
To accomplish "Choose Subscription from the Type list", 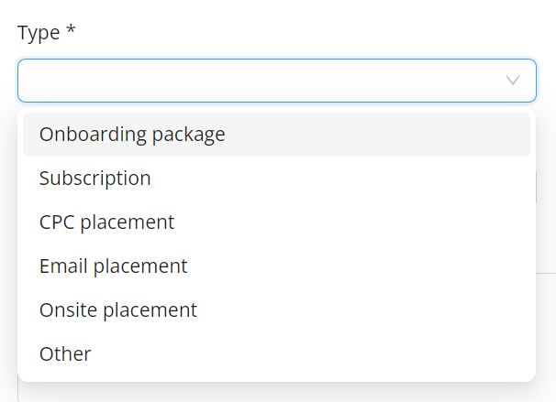I will pyautogui.click(x=95, y=179).
